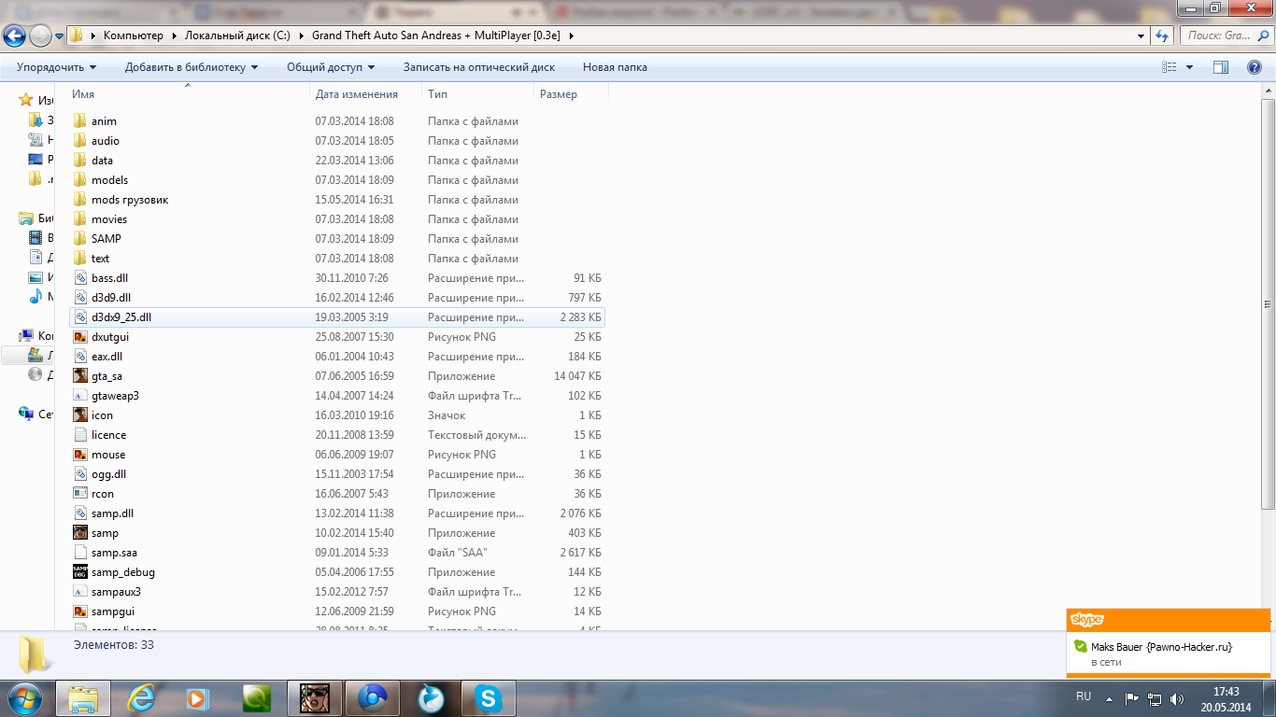
Task: Click the anim folder icon
Action: pos(80,121)
